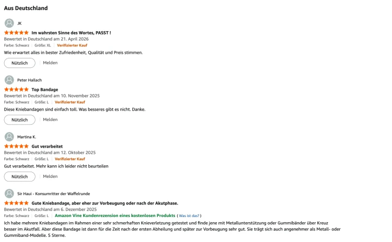Viewport: 392px width, 242px height.
Task: Mark Peter Hallach's review as Nützlich
Action: click(19, 120)
